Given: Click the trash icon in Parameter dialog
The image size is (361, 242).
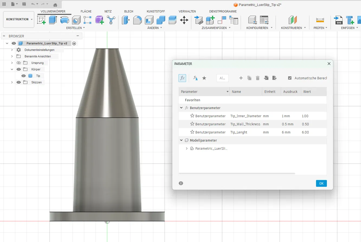Looking at the screenshot, I should (258, 78).
